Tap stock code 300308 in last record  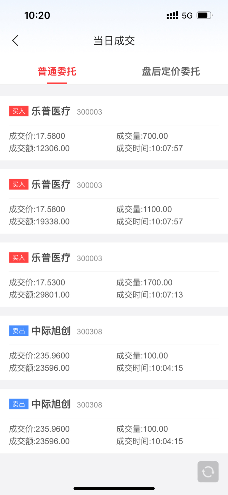click(89, 405)
